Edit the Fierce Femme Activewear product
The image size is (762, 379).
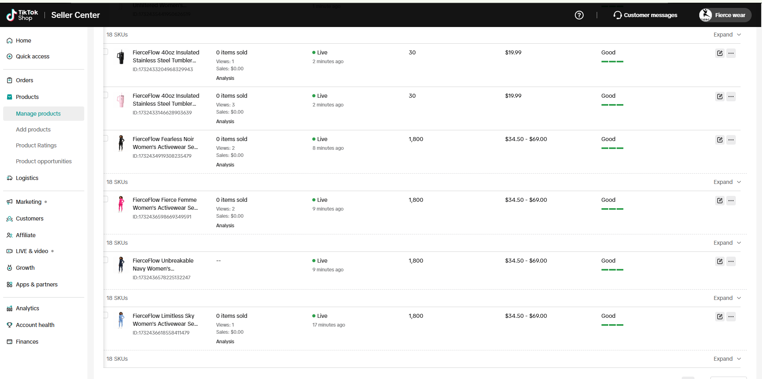[x=720, y=201]
